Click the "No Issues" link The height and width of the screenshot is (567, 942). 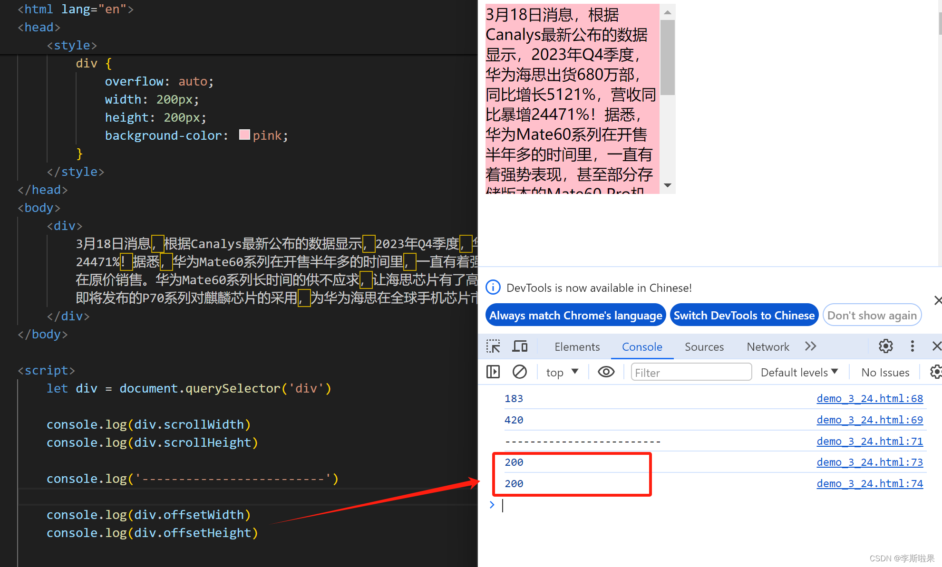885,372
